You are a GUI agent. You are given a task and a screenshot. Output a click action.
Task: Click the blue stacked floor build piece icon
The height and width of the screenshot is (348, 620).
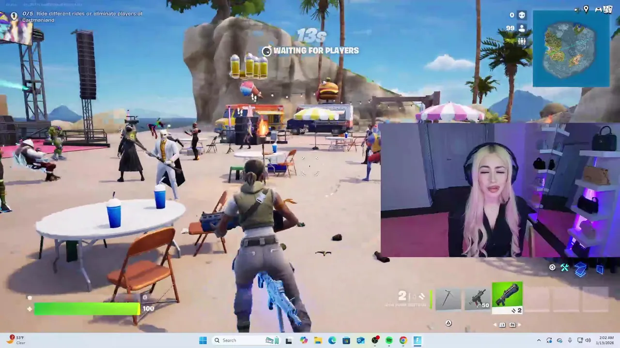tap(580, 270)
